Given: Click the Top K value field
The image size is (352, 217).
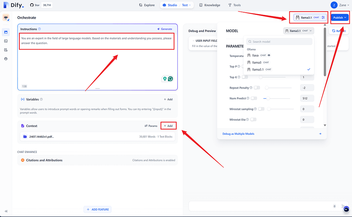Looking at the screenshot, I should (307, 77).
